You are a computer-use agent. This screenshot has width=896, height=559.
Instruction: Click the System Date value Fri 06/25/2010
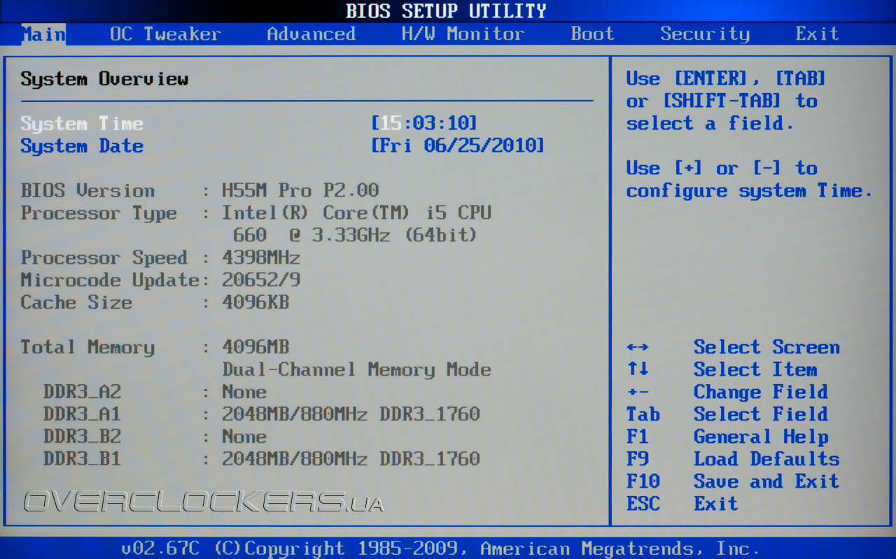(458, 146)
